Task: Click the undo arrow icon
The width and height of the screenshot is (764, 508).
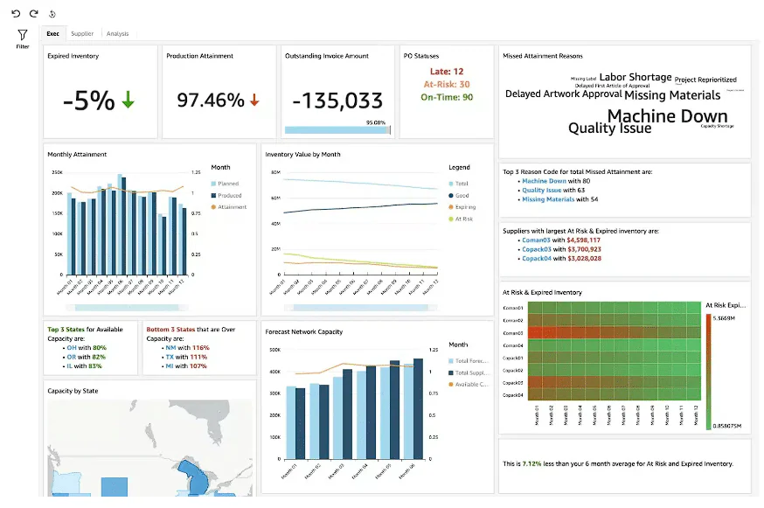Action: tap(16, 14)
